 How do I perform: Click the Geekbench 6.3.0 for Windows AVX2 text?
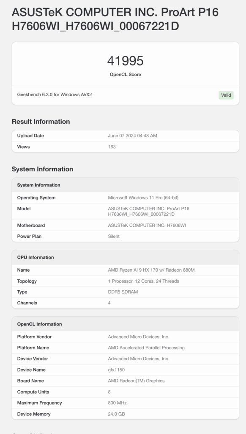(x=55, y=95)
